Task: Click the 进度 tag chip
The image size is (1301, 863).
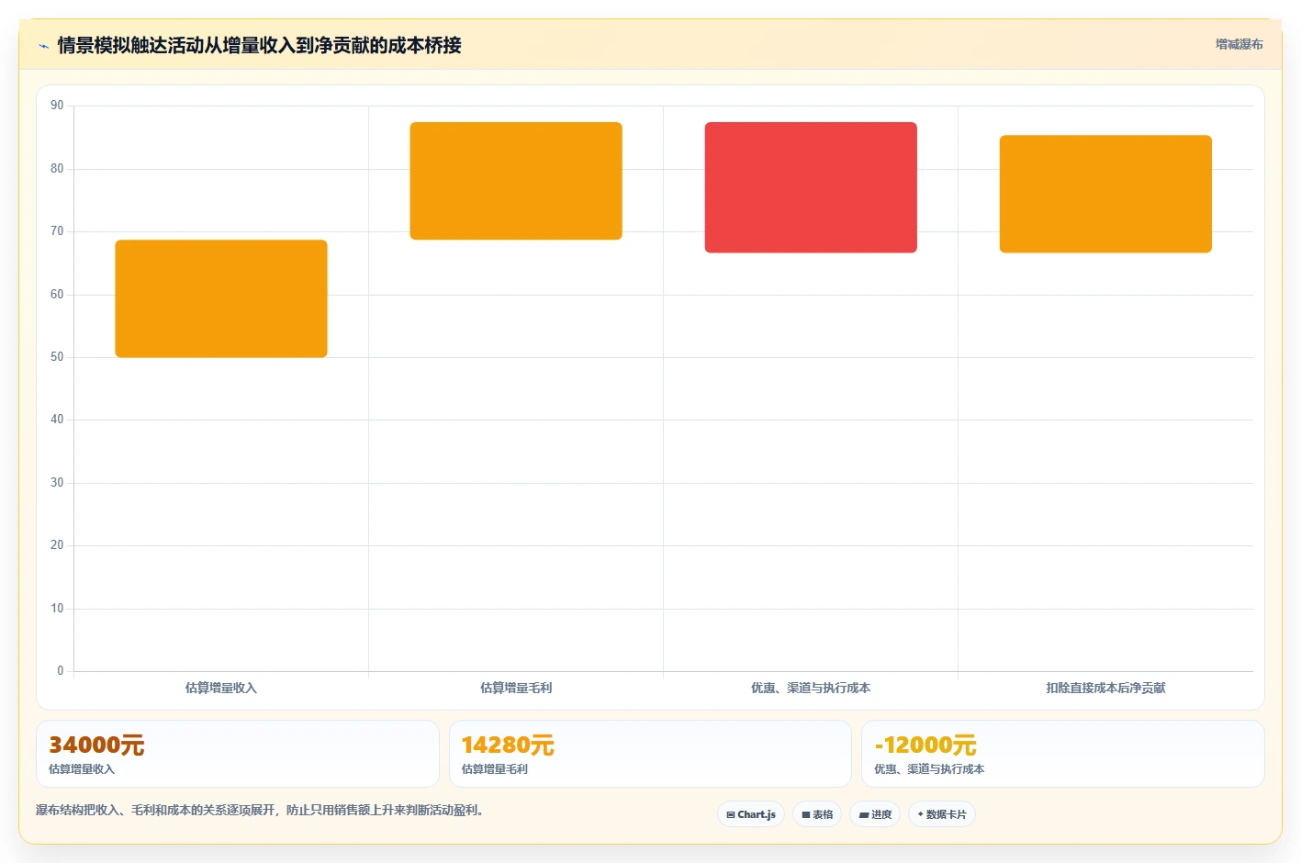Action: pyautogui.click(x=875, y=814)
